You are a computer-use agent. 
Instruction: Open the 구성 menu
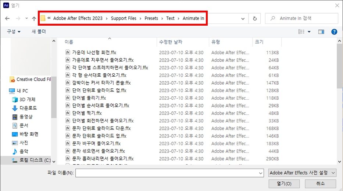tap(14, 32)
